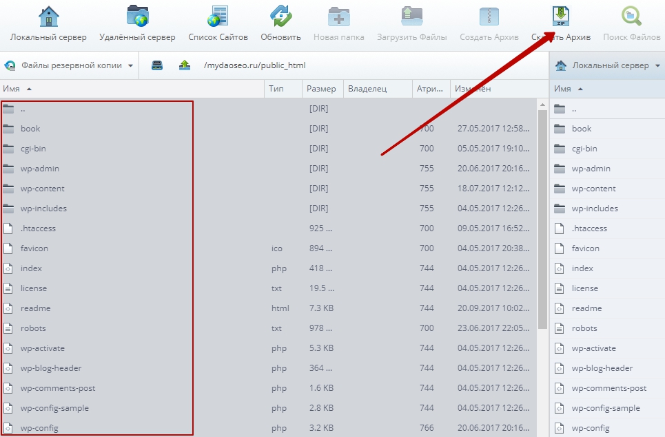Select the index file in the right panel
665x437 pixels.
tap(607, 268)
